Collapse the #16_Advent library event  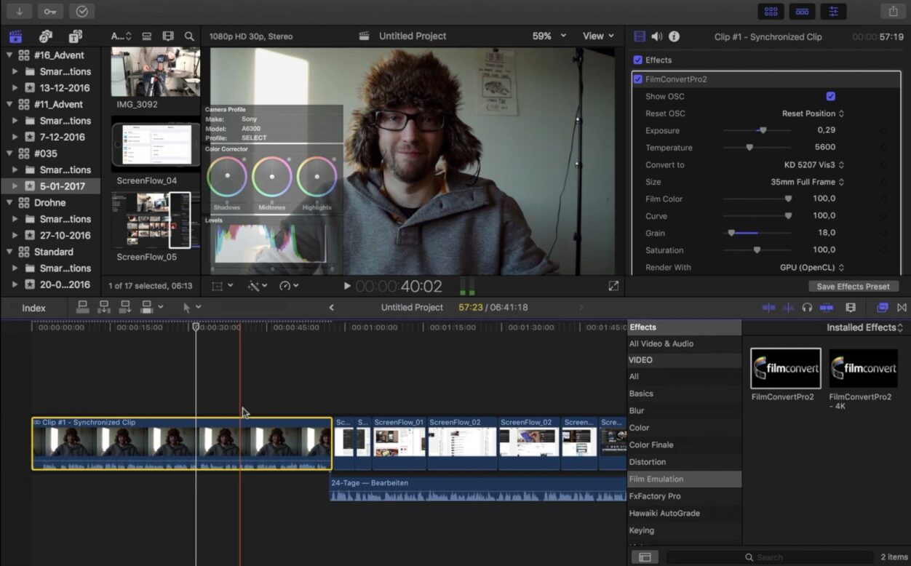[10, 55]
